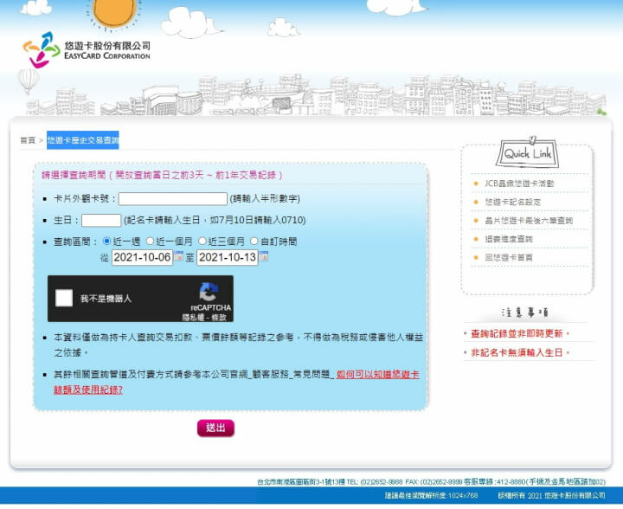Click the Quick Link header image
The image size is (623, 509).
[x=527, y=152]
